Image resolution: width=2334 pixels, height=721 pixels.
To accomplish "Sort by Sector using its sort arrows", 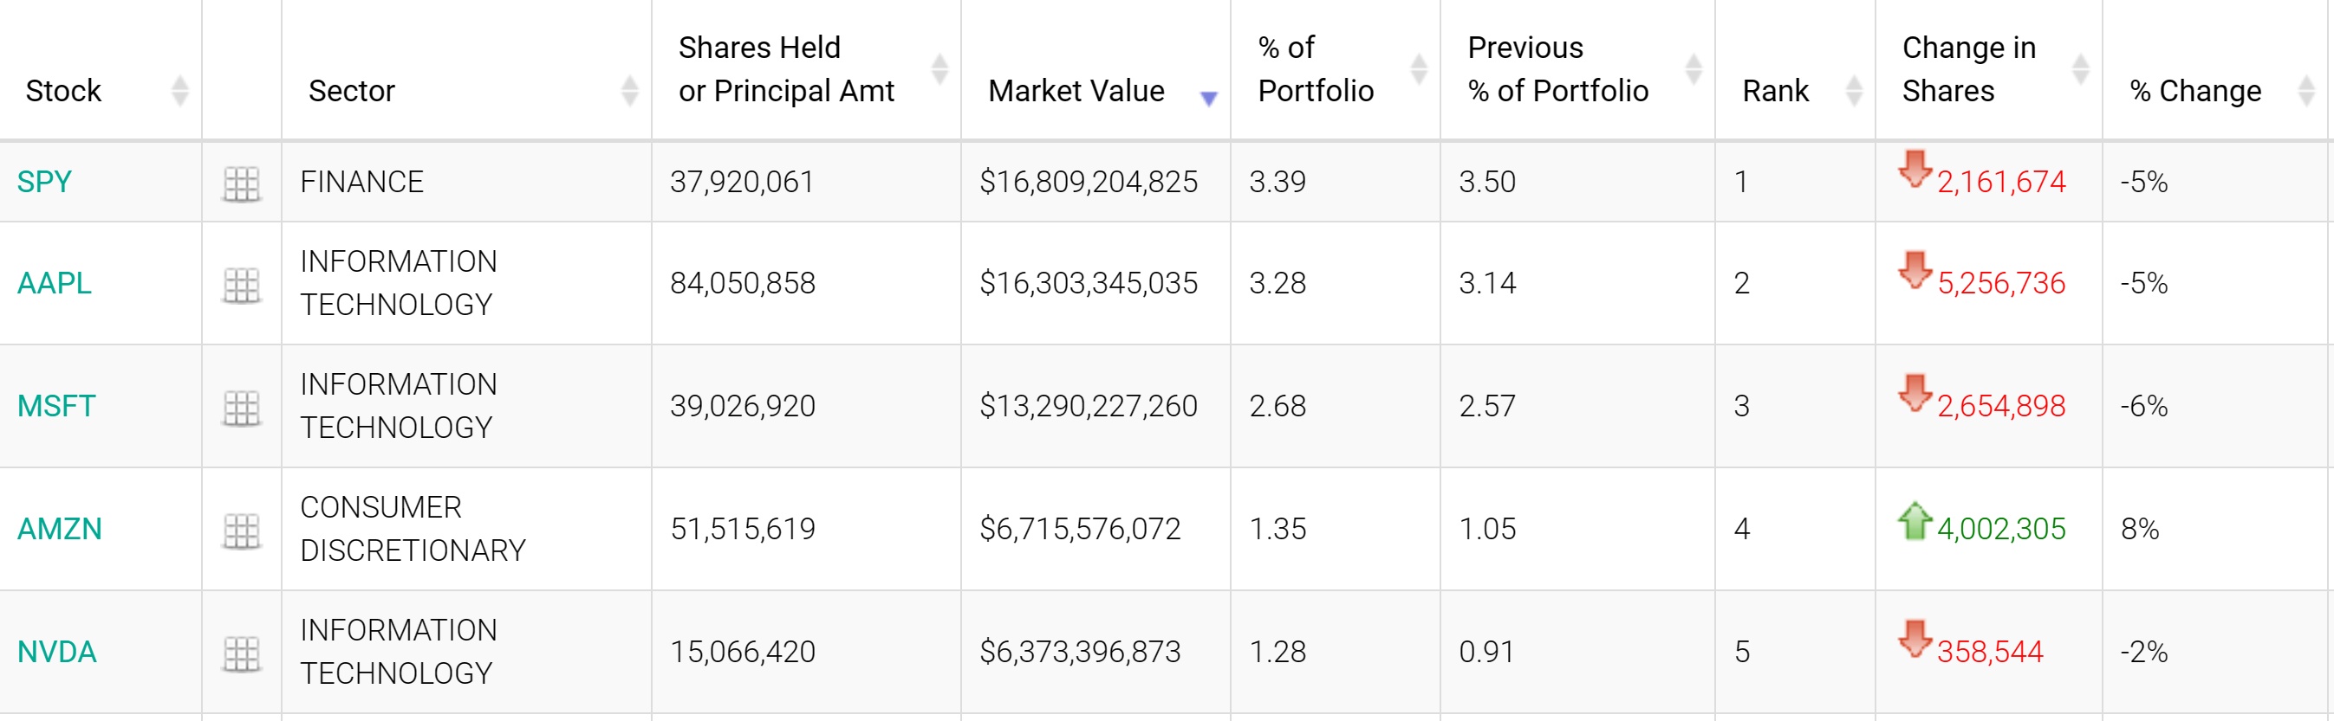I will coord(630,91).
